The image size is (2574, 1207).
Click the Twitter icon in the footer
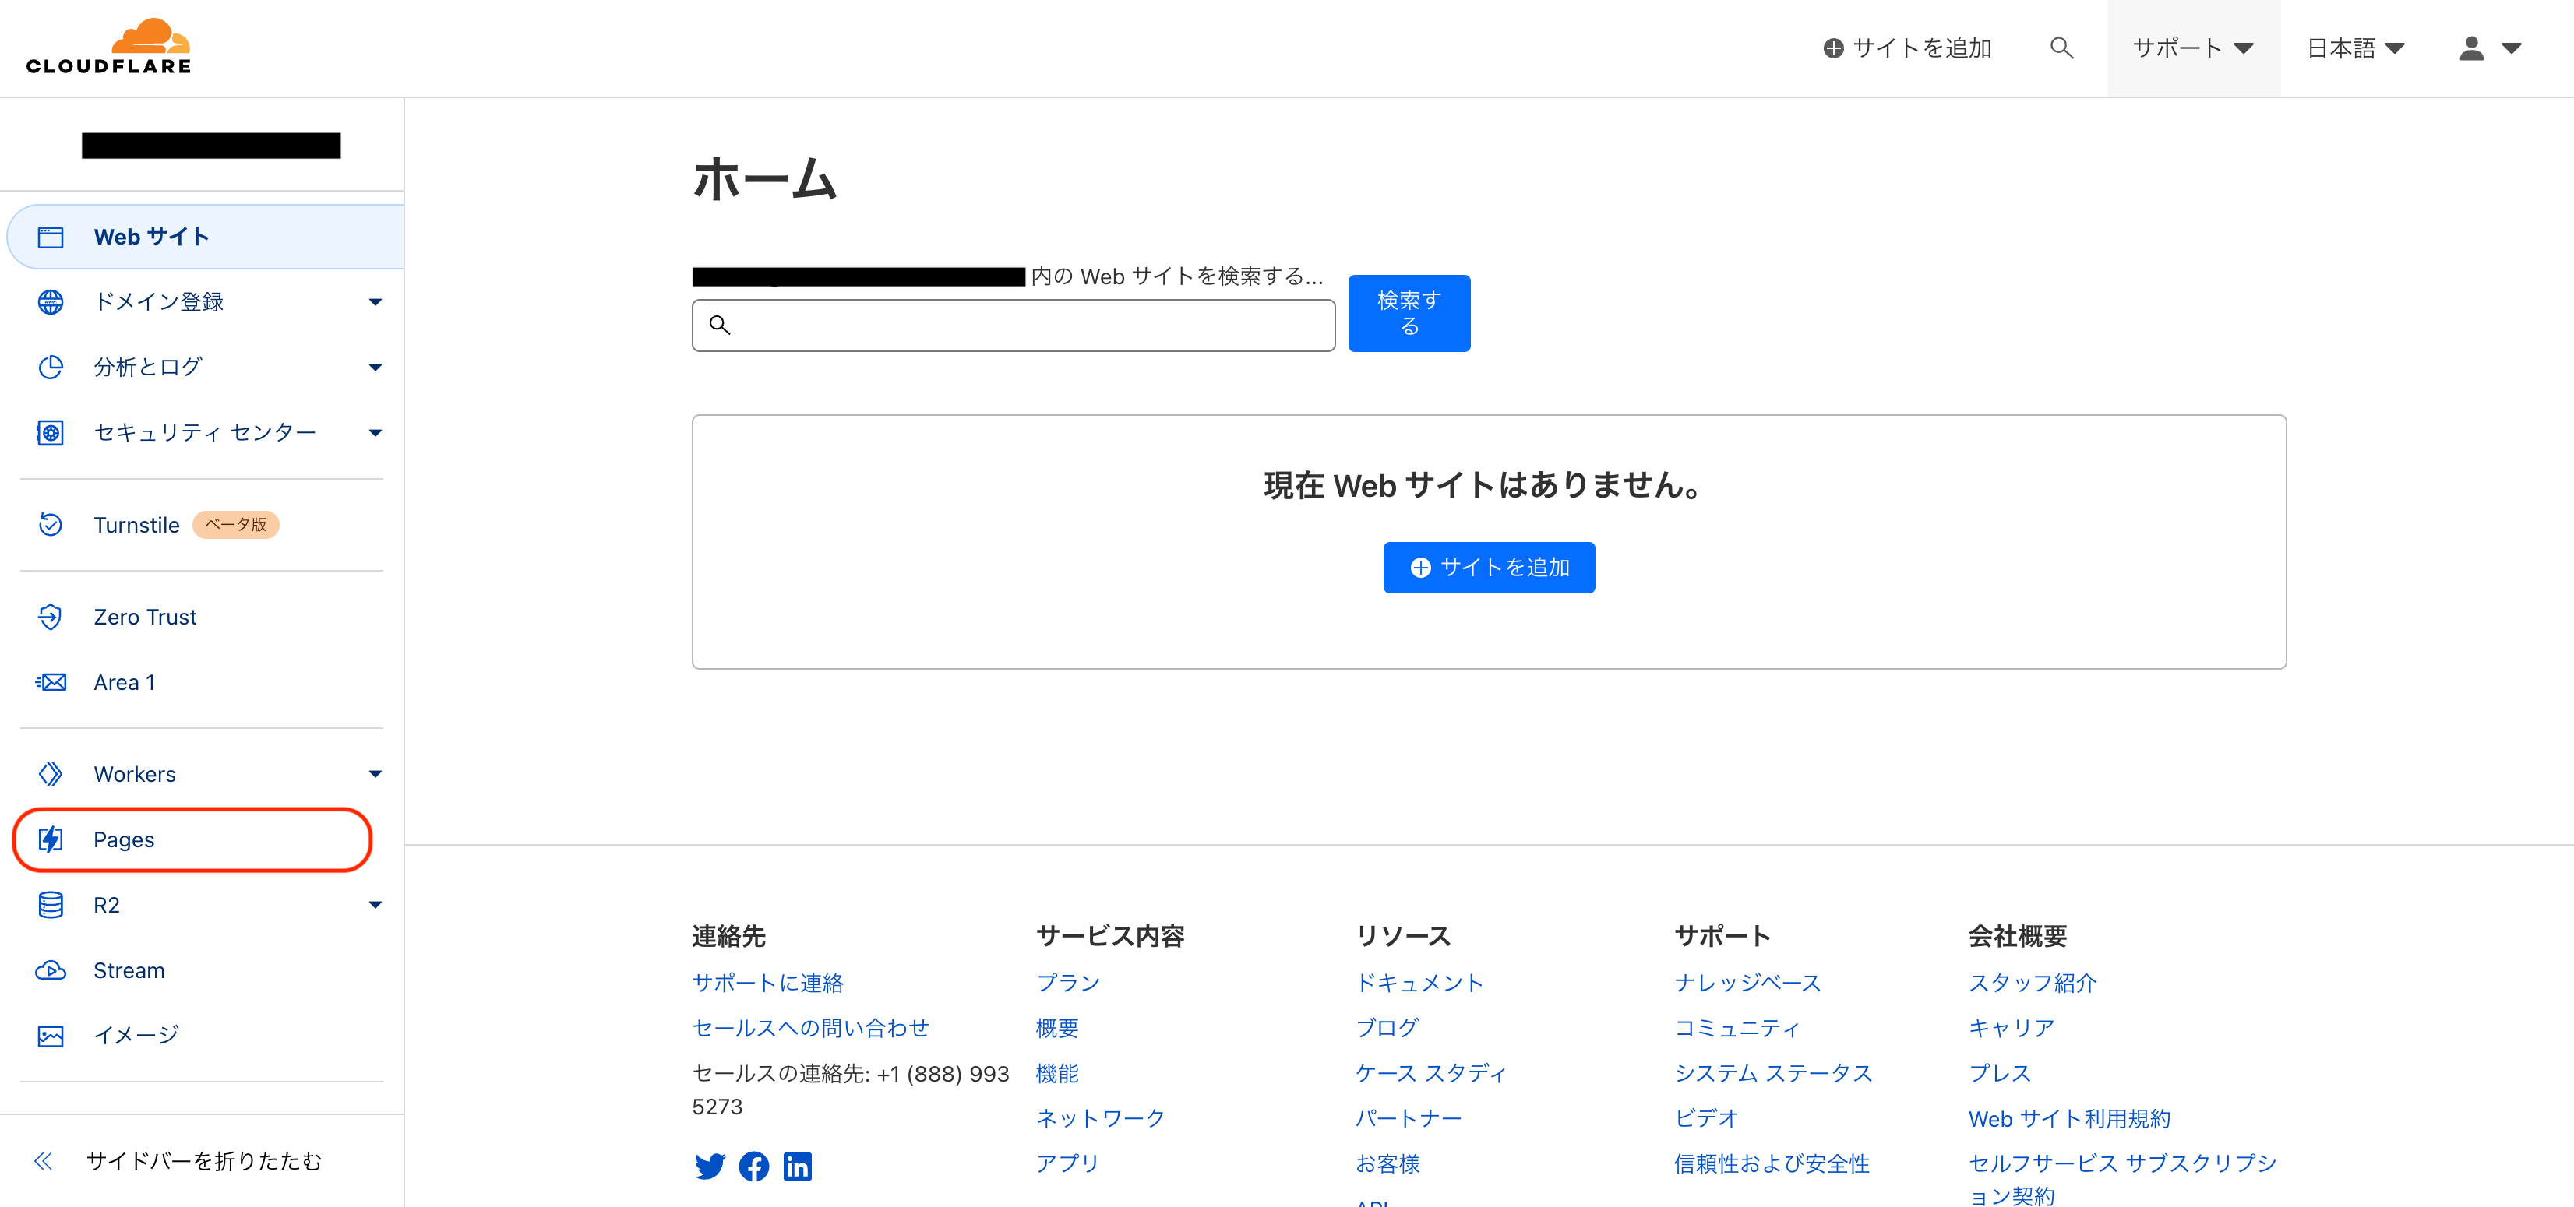[x=710, y=1166]
